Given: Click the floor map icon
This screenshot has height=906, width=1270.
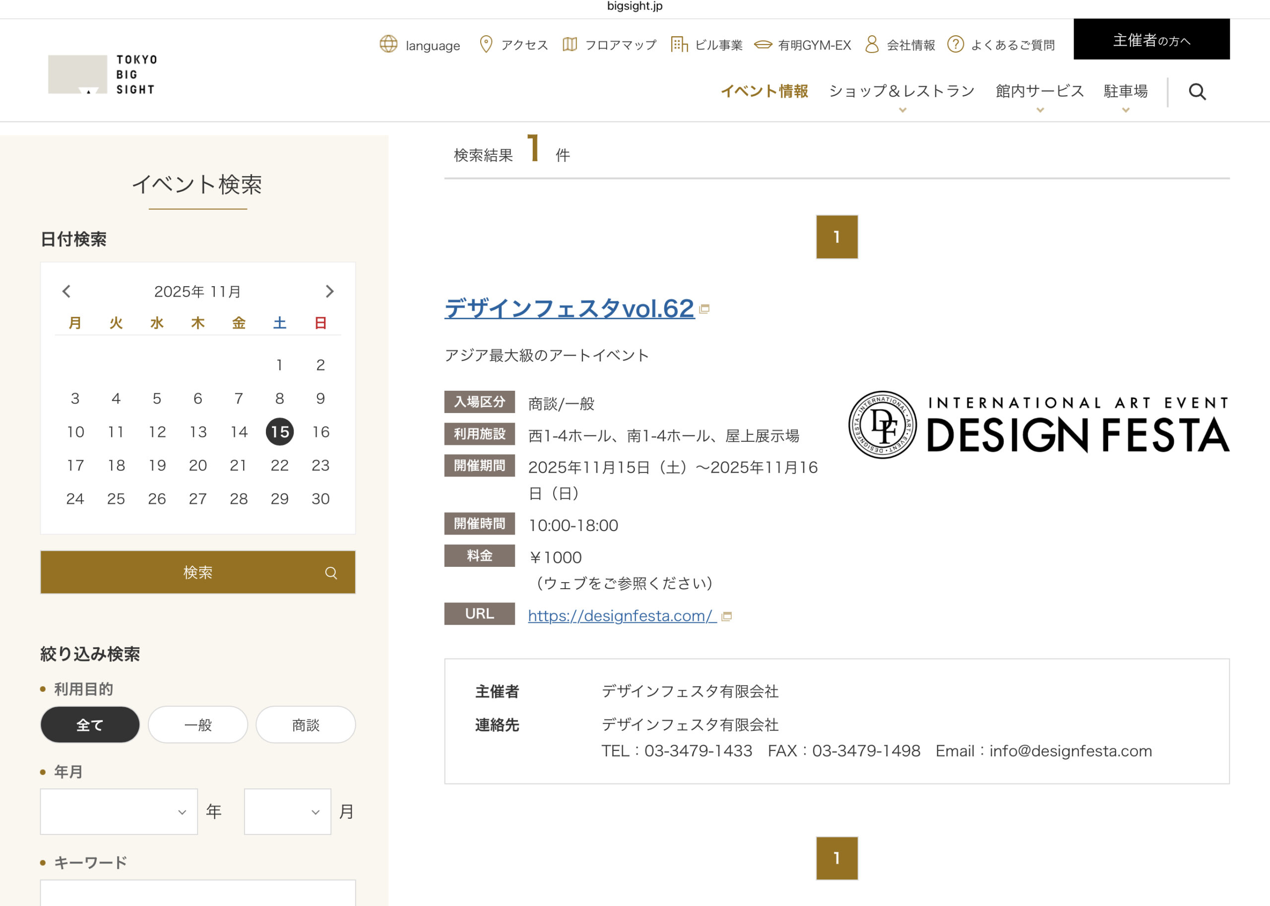Looking at the screenshot, I should point(570,44).
